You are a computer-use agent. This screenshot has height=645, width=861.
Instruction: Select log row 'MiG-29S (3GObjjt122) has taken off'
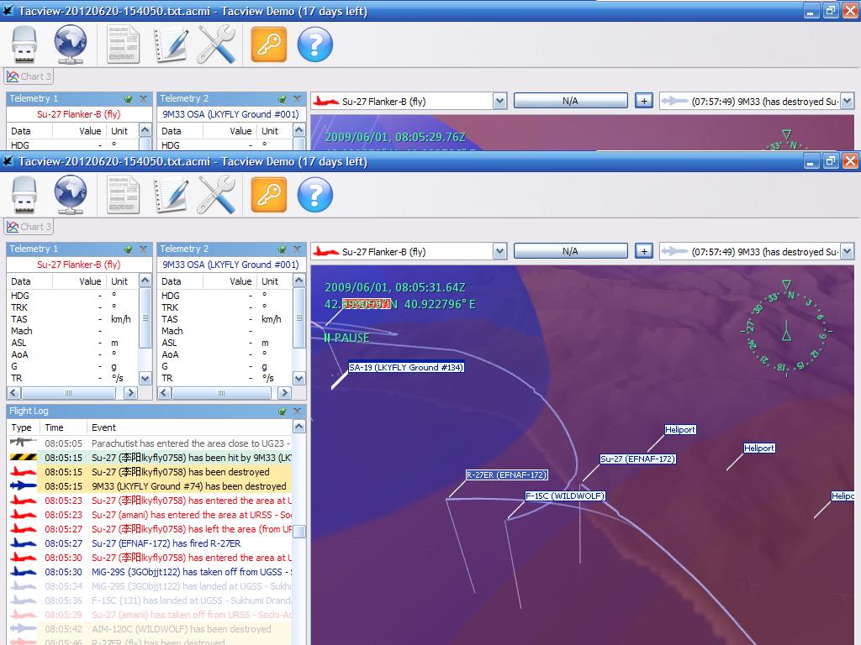pyautogui.click(x=150, y=572)
